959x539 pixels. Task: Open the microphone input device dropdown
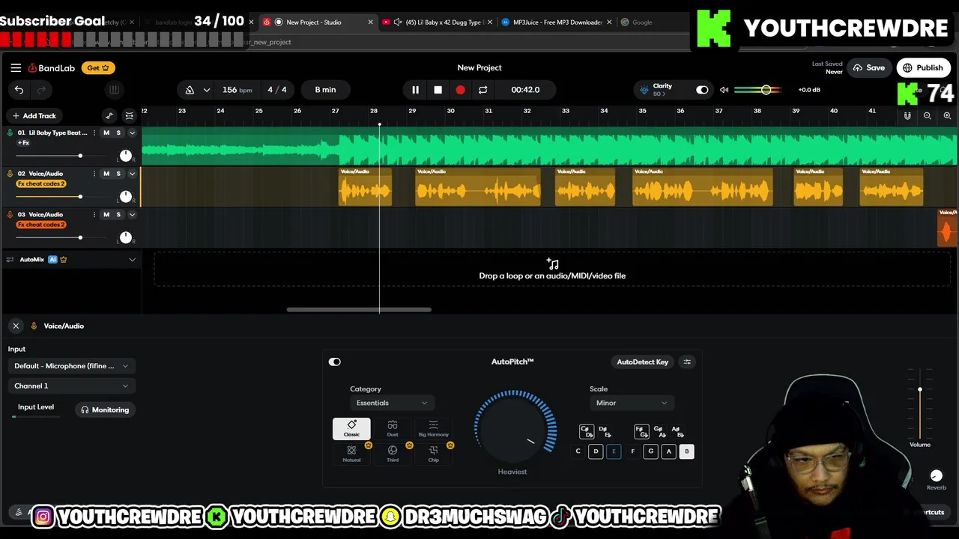[71, 366]
